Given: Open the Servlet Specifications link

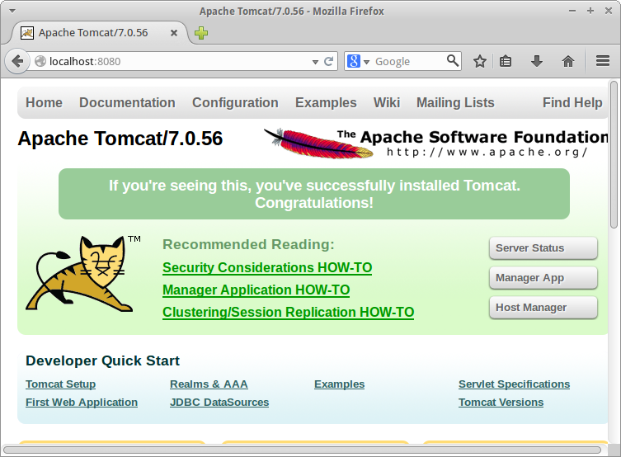Looking at the screenshot, I should tap(514, 384).
